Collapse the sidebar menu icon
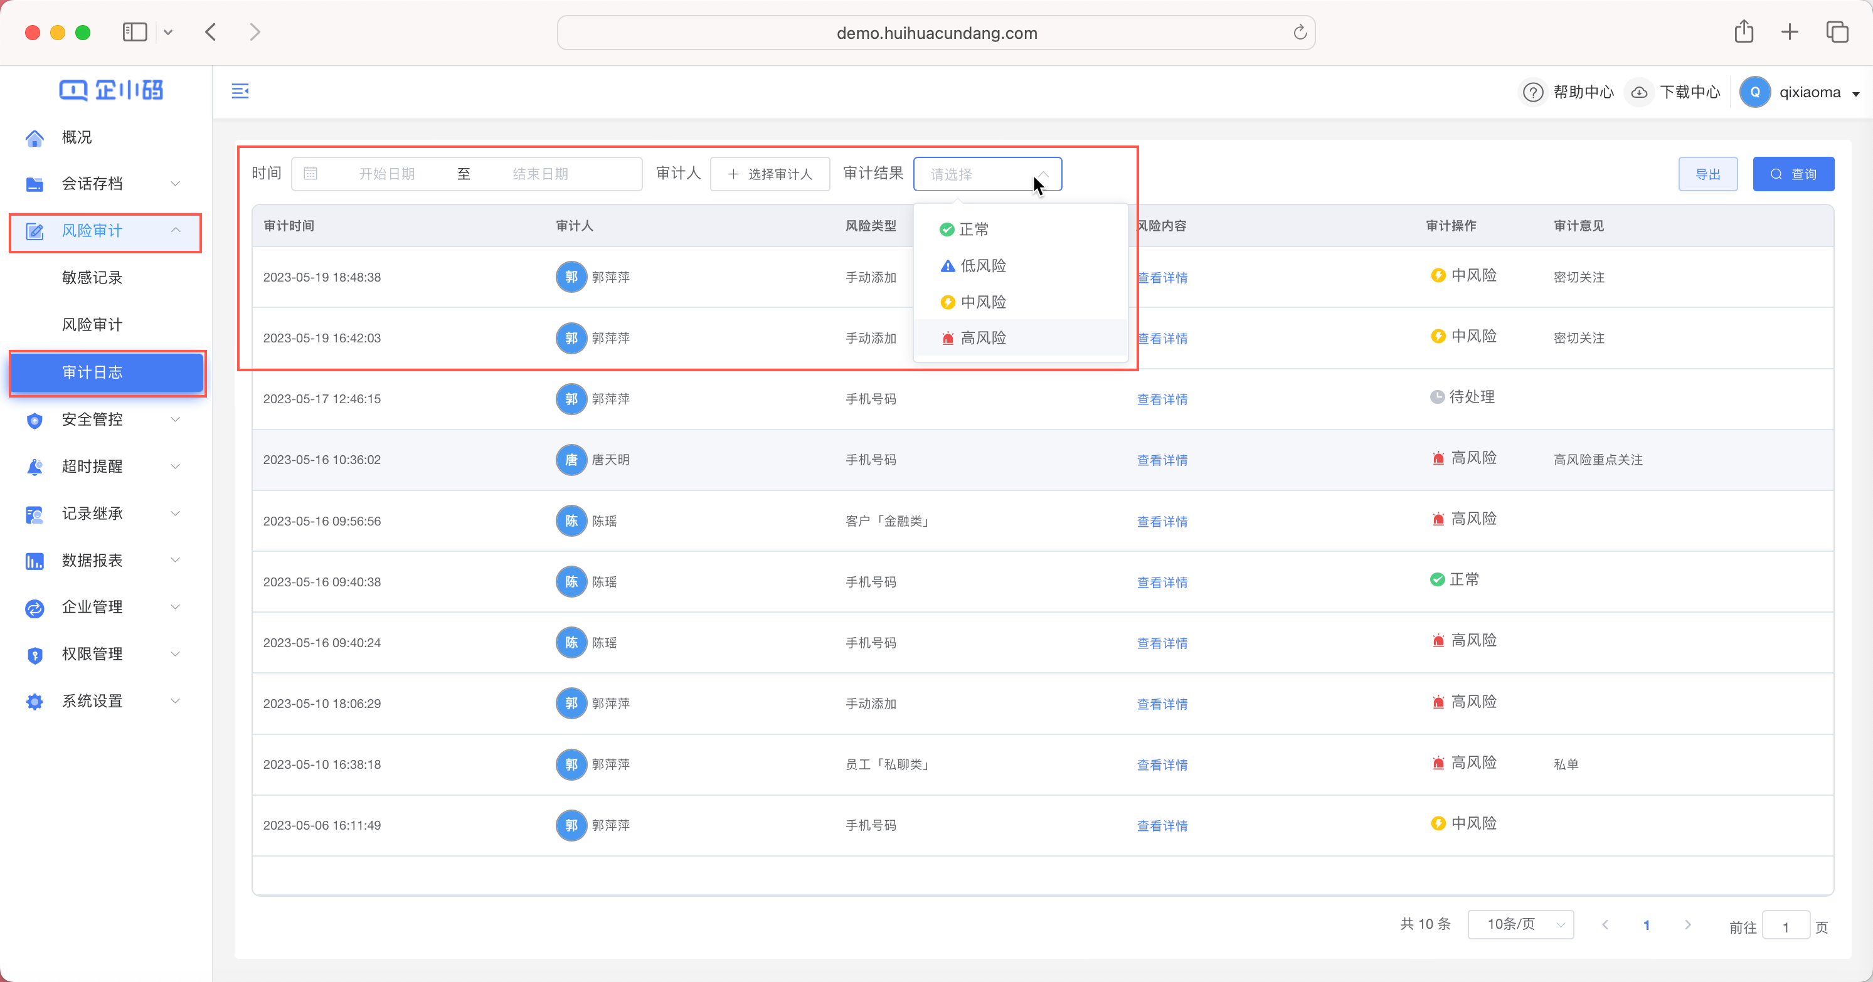 240,92
